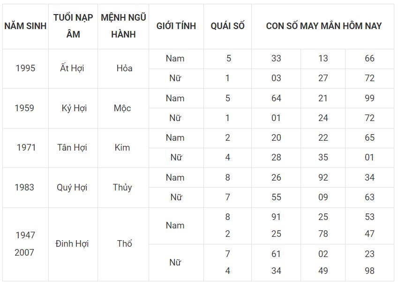
Task: Select the Tân Hợi cell
Action: tap(73, 148)
